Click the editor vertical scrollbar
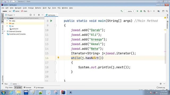Viewport: 170px width, 95px height. (165, 48)
